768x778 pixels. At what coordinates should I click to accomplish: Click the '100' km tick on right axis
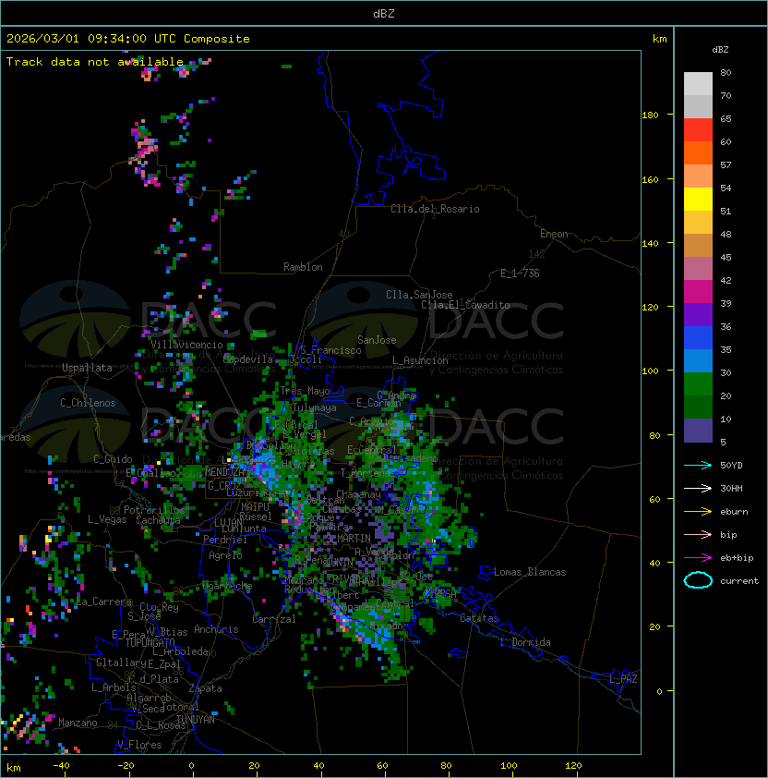click(x=650, y=371)
